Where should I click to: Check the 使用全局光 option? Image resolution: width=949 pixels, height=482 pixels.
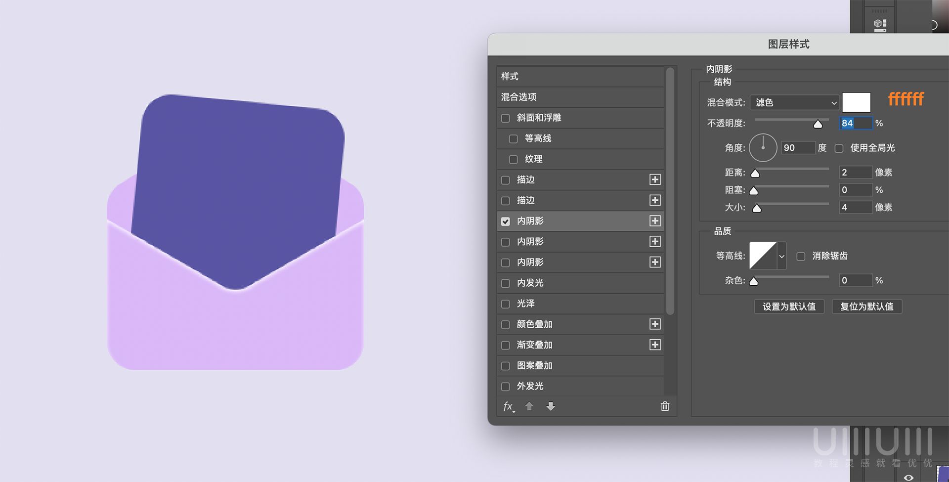(x=839, y=148)
